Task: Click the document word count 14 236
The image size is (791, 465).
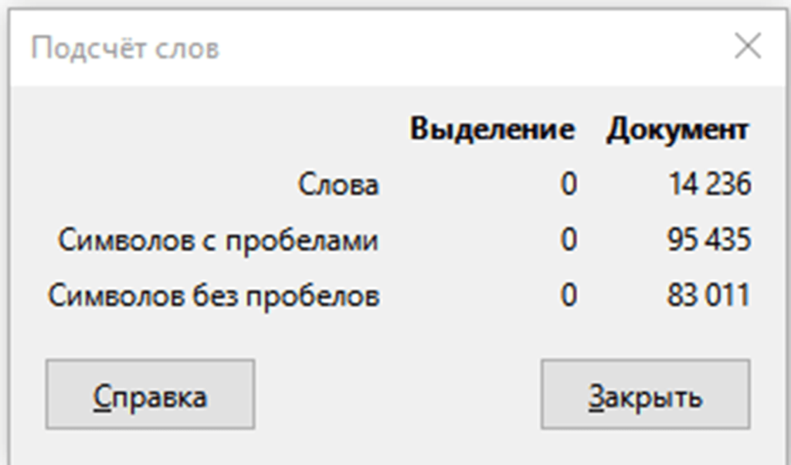Action: [x=709, y=185]
